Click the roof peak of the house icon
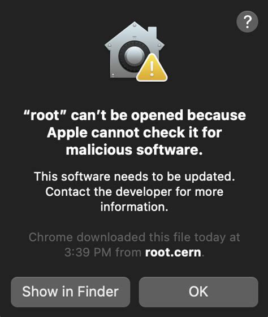 (134, 25)
